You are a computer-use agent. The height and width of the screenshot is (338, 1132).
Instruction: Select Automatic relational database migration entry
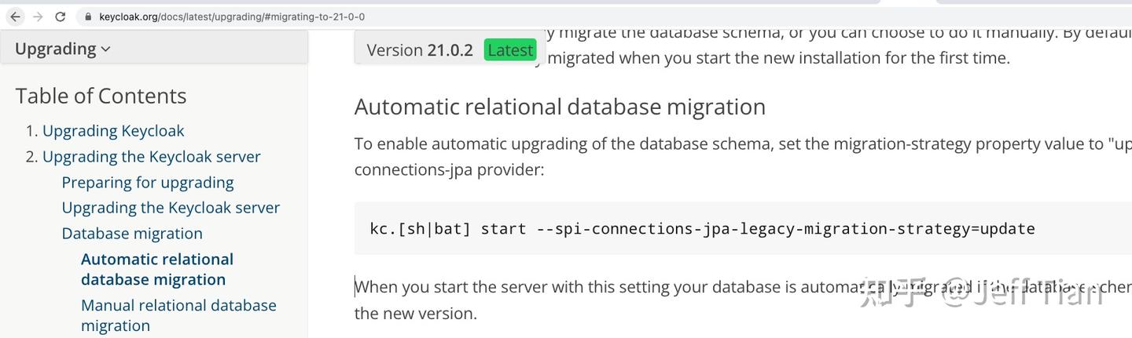coord(157,269)
